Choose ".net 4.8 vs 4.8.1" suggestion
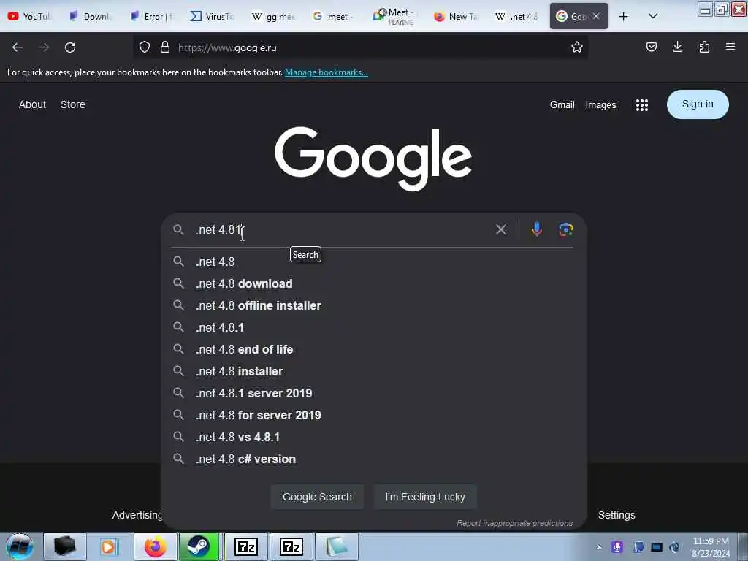The width and height of the screenshot is (748, 561). point(373,437)
